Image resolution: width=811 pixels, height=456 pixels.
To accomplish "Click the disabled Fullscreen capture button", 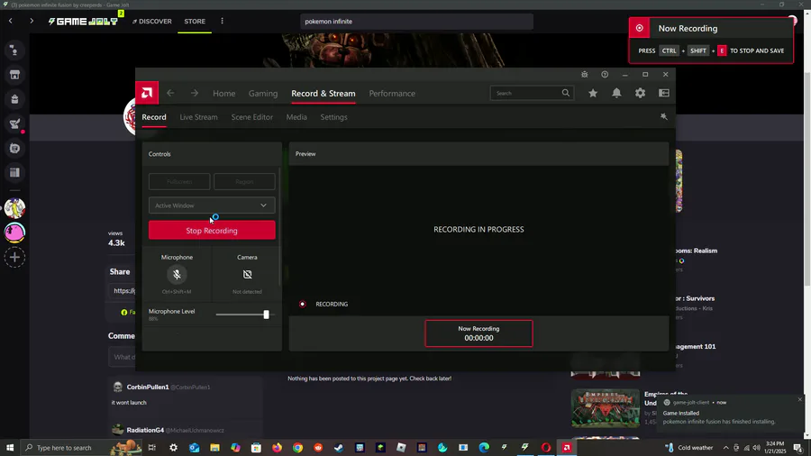I will tap(179, 181).
